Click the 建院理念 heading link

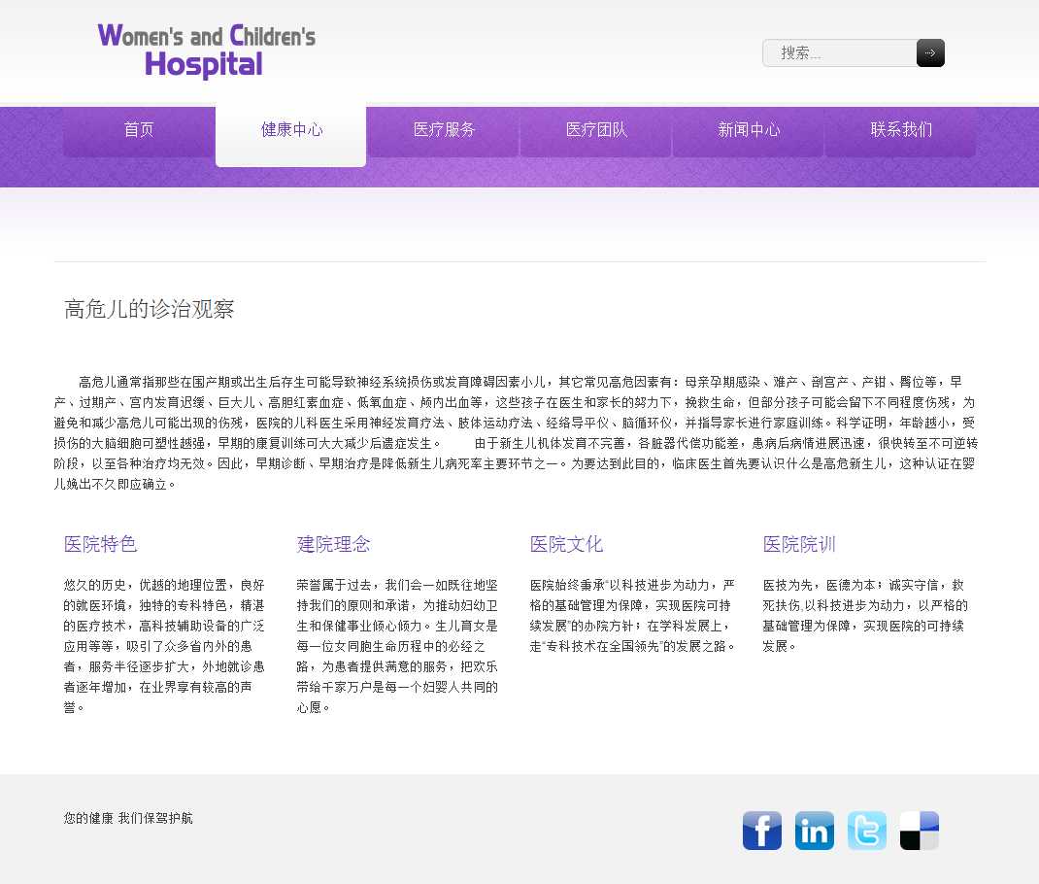334,544
